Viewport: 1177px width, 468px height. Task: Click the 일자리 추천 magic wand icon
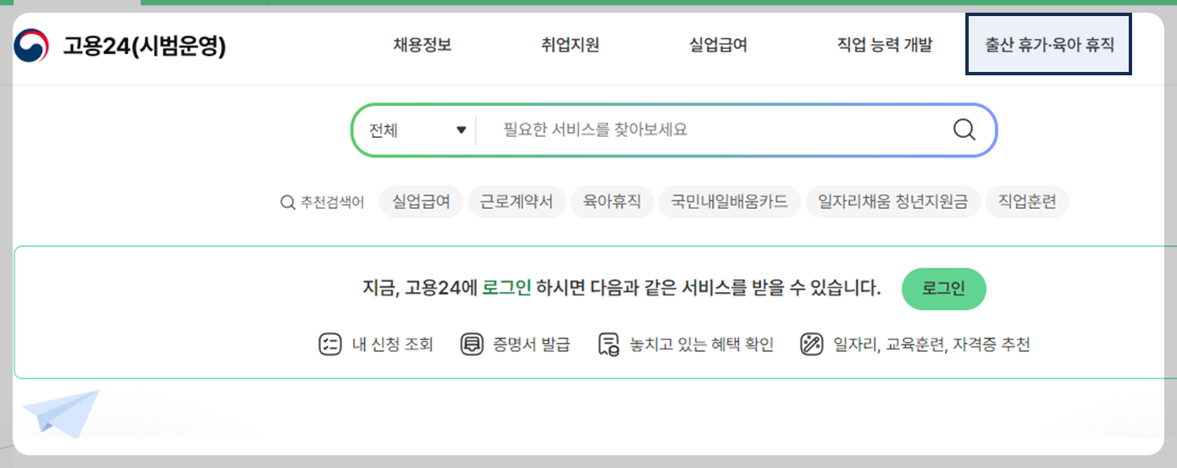(x=812, y=344)
